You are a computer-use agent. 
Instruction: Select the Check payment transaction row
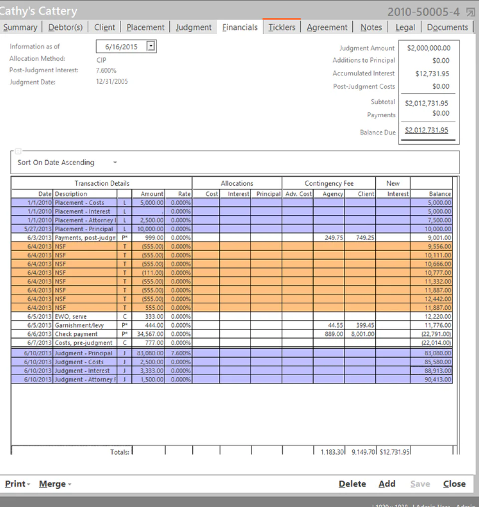tap(232, 334)
